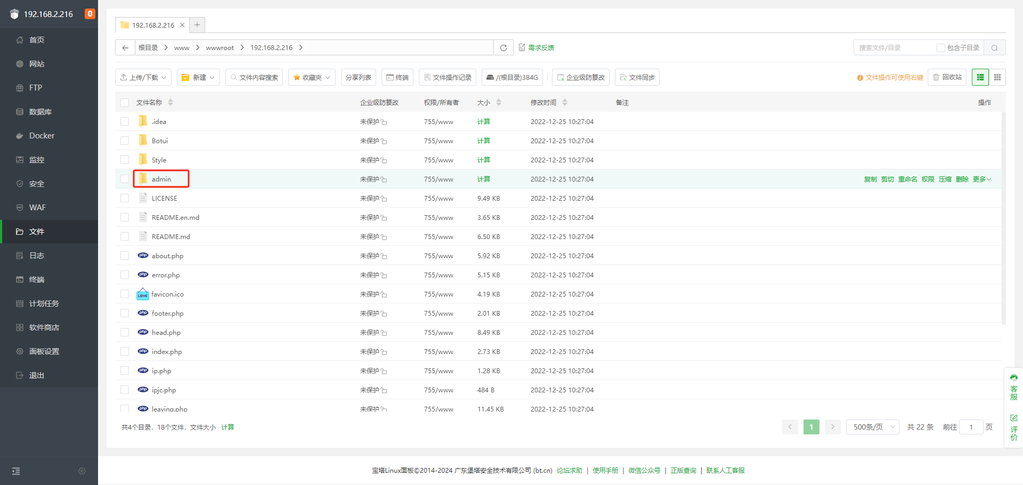Image resolution: width=1023 pixels, height=485 pixels.
Task: Check the .idea folder checkbox
Action: tap(125, 121)
